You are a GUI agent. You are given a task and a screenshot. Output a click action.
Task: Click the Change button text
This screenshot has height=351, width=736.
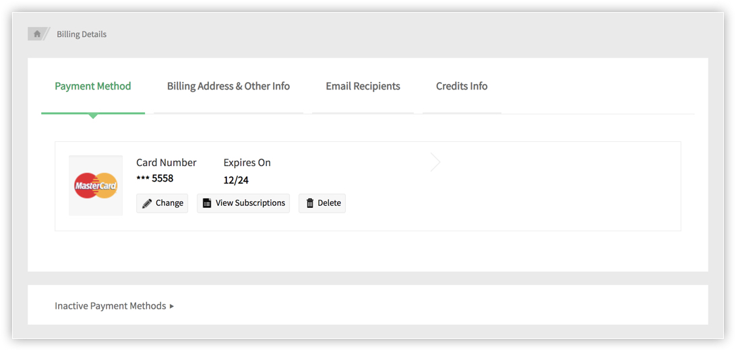(169, 203)
